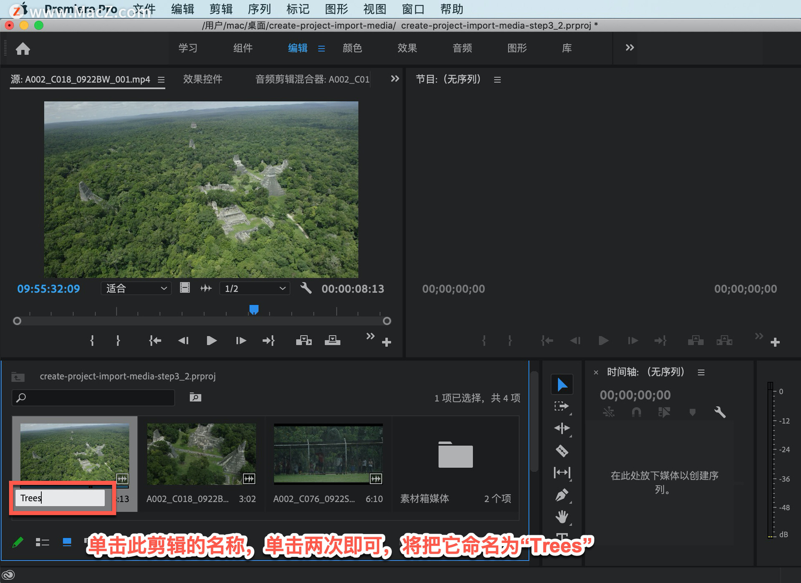Switch Project panel to Icon view

coord(67,542)
